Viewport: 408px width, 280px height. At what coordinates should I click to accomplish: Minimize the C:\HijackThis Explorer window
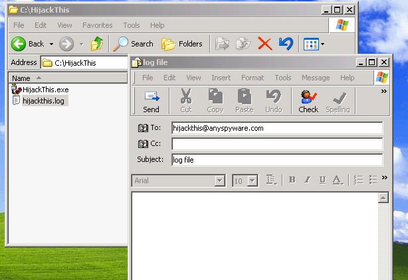point(326,10)
